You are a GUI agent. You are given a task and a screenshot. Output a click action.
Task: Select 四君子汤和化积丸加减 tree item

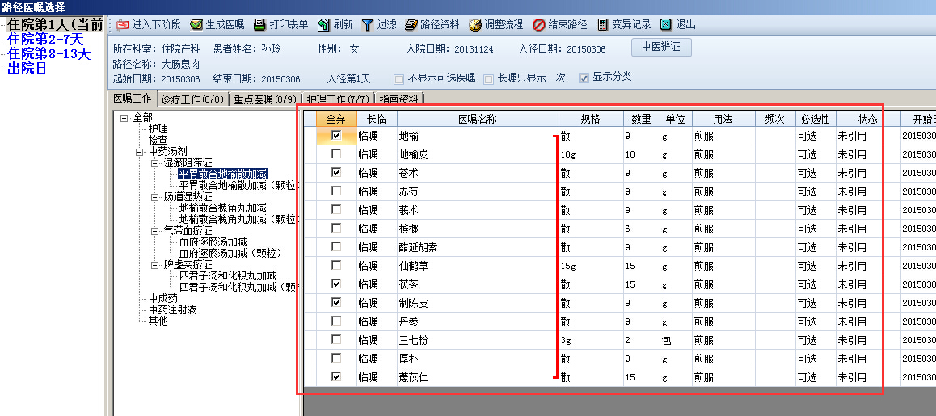pos(227,275)
